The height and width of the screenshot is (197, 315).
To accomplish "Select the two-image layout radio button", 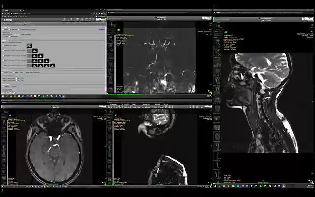I will tap(3, 51).
